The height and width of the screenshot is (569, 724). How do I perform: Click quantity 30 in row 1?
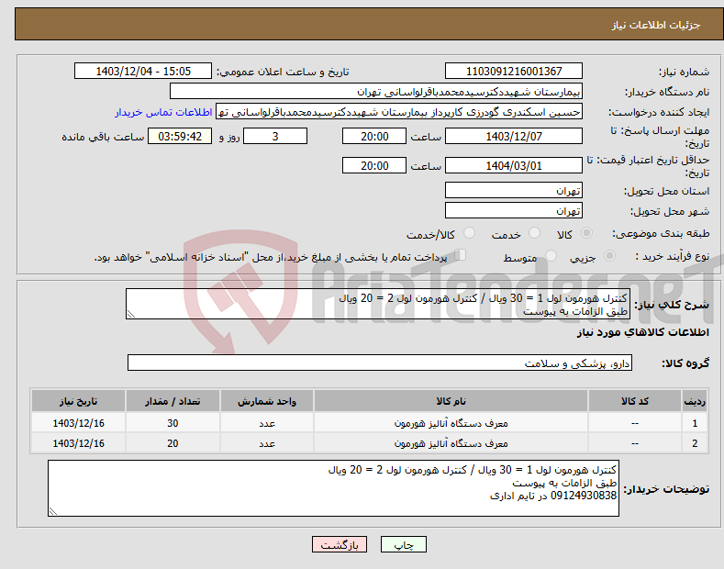(x=173, y=423)
